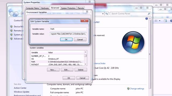Select the NUMBER_OF_P... variable row

pos(57,56)
